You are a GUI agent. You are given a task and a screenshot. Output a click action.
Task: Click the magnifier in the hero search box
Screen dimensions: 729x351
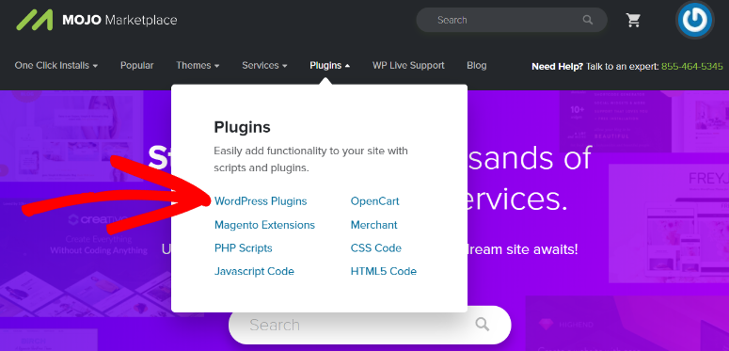pyautogui.click(x=483, y=324)
